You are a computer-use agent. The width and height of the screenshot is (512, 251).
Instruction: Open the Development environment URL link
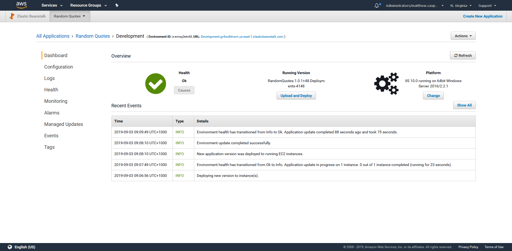[x=242, y=37]
